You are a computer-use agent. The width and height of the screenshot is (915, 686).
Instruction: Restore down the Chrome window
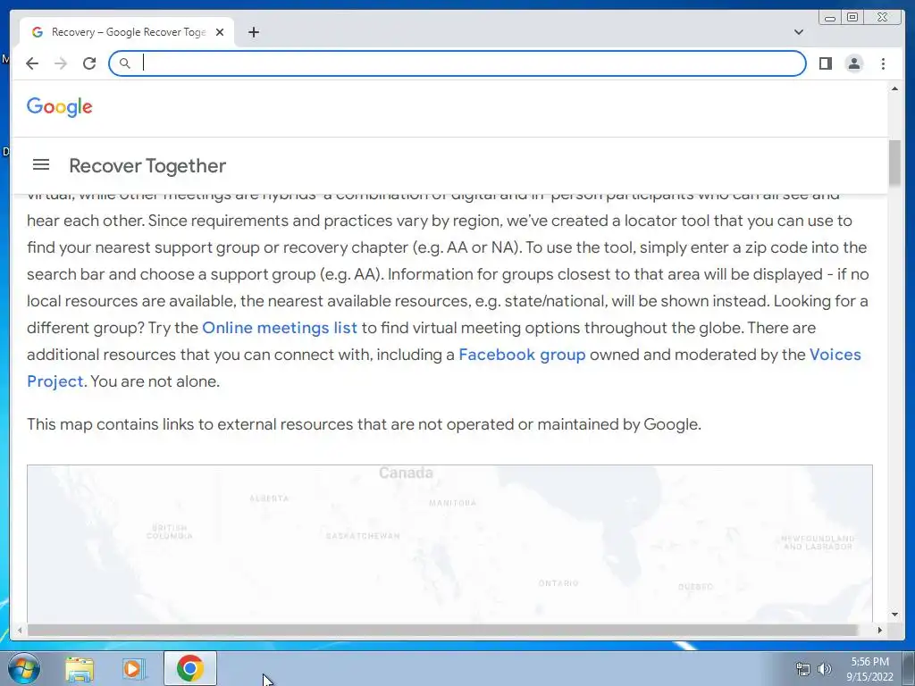pos(852,18)
